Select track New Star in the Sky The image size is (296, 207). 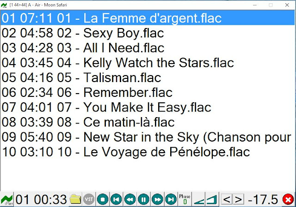coord(148,137)
